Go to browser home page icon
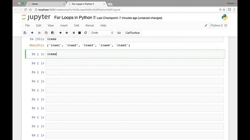The width and height of the screenshot is (250, 140). click(30, 10)
